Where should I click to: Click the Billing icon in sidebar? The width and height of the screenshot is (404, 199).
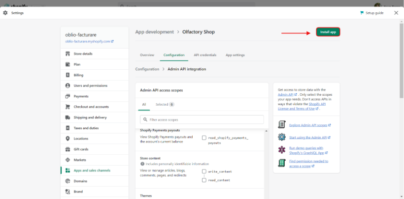68,75
